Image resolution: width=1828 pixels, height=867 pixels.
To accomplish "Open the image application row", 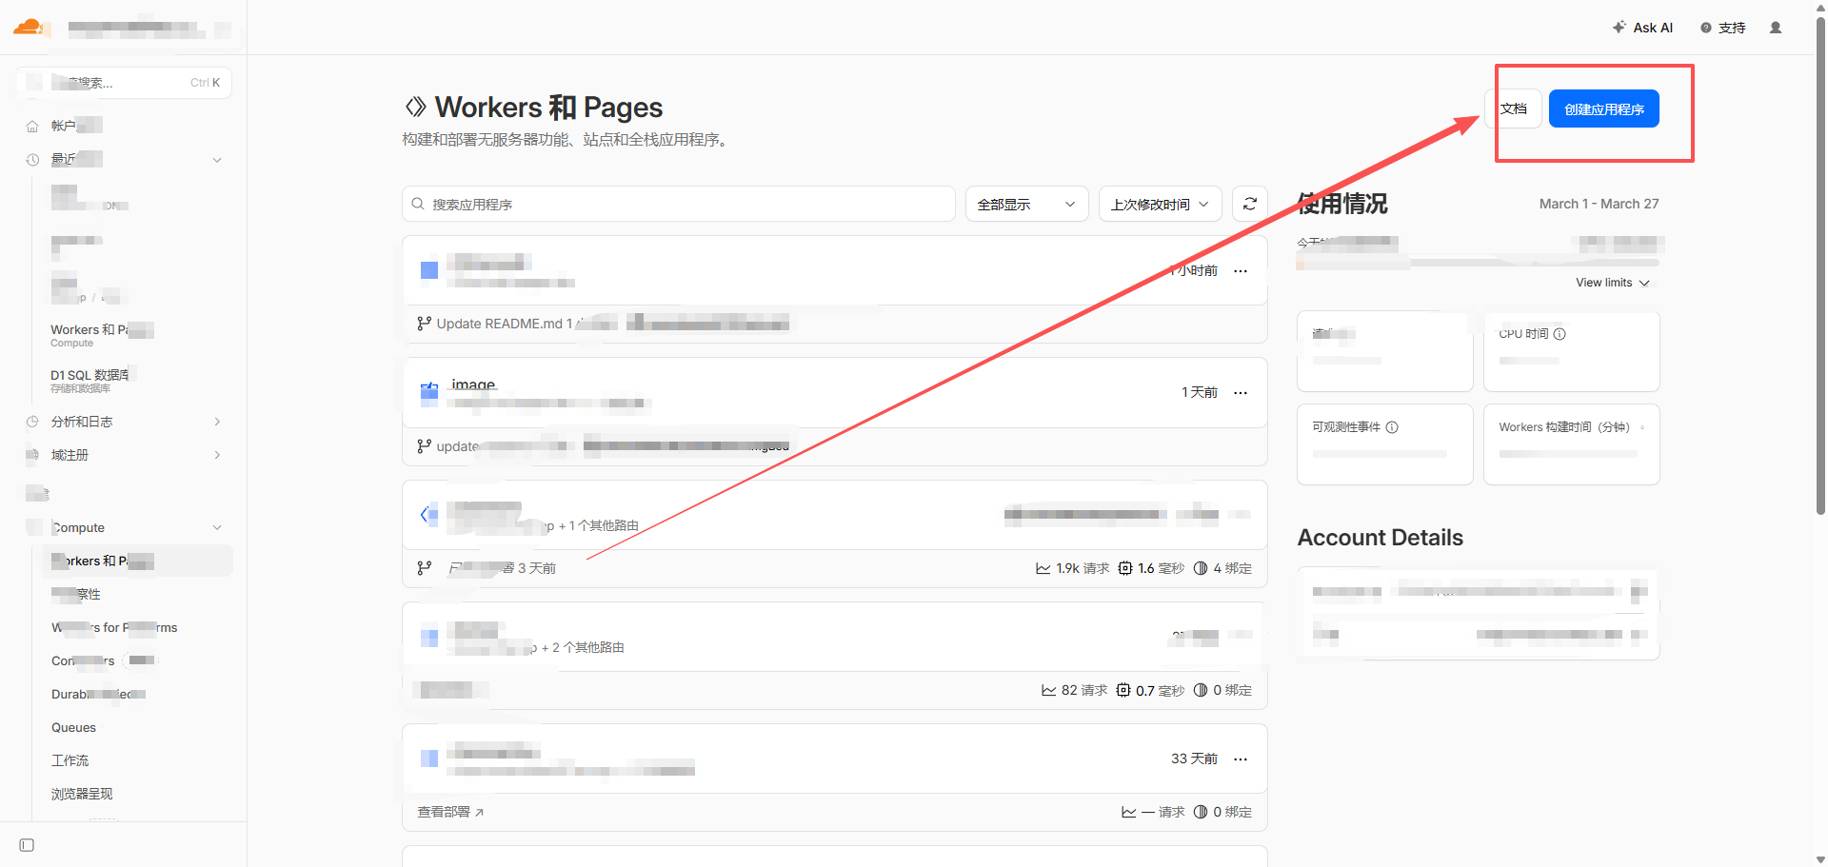I will tap(835, 393).
